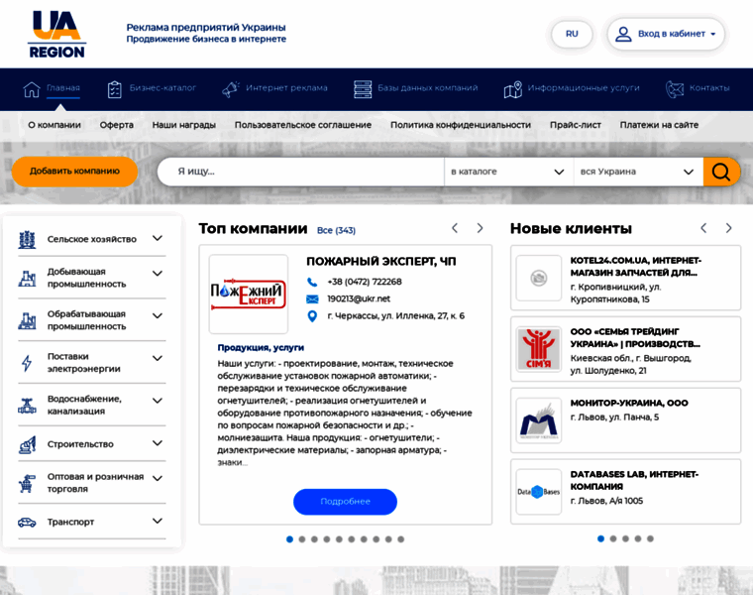Show next Новые клиенты slide
The width and height of the screenshot is (753, 595).
tap(729, 228)
